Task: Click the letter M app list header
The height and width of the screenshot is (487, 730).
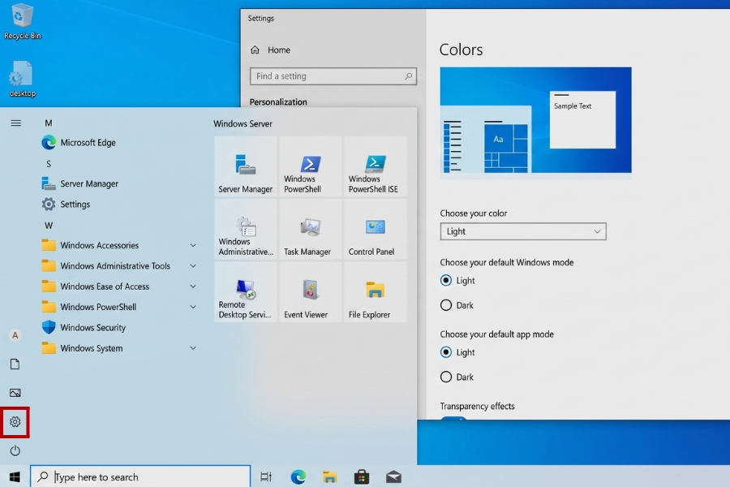Action: coord(49,123)
